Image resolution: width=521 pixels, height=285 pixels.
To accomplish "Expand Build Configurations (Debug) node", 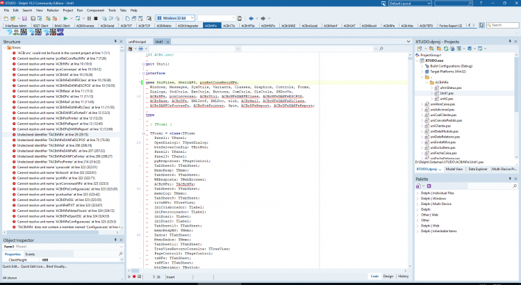I will (422, 66).
